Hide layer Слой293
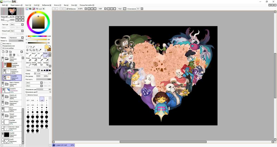The image size is (277, 147). tap(4, 70)
